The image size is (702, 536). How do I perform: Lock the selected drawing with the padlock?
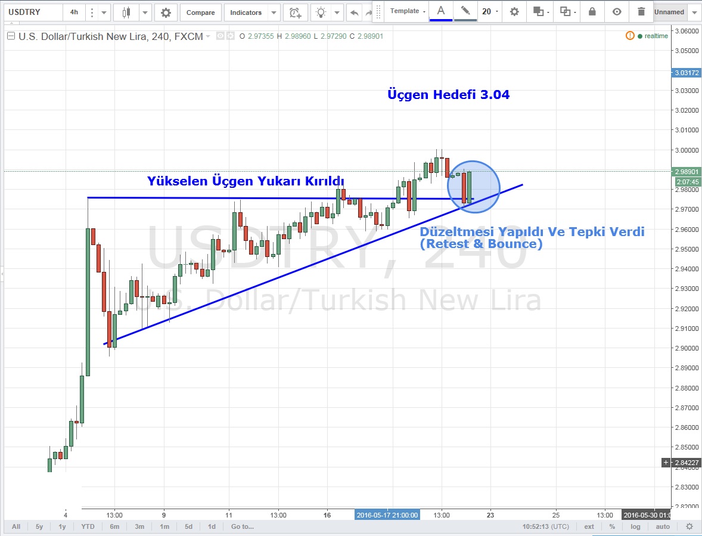592,11
